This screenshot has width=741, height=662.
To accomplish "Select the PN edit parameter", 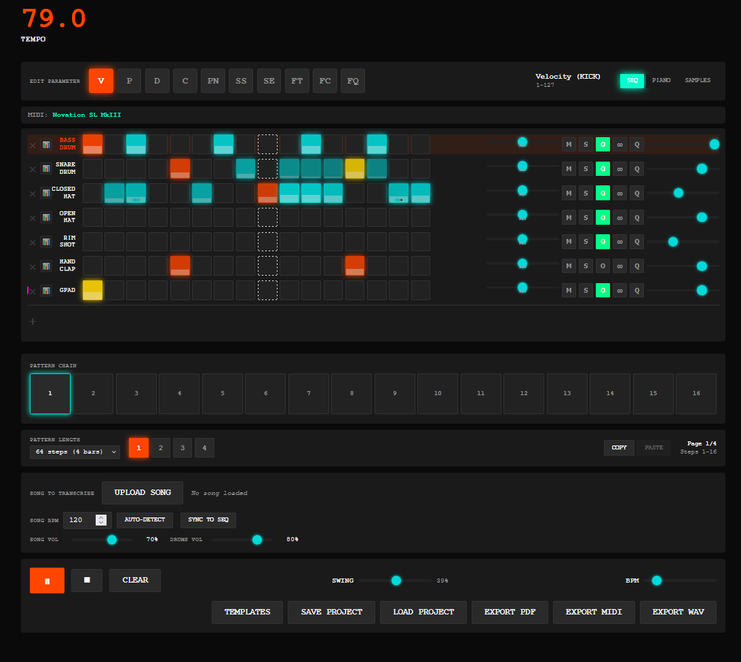I will tap(213, 81).
